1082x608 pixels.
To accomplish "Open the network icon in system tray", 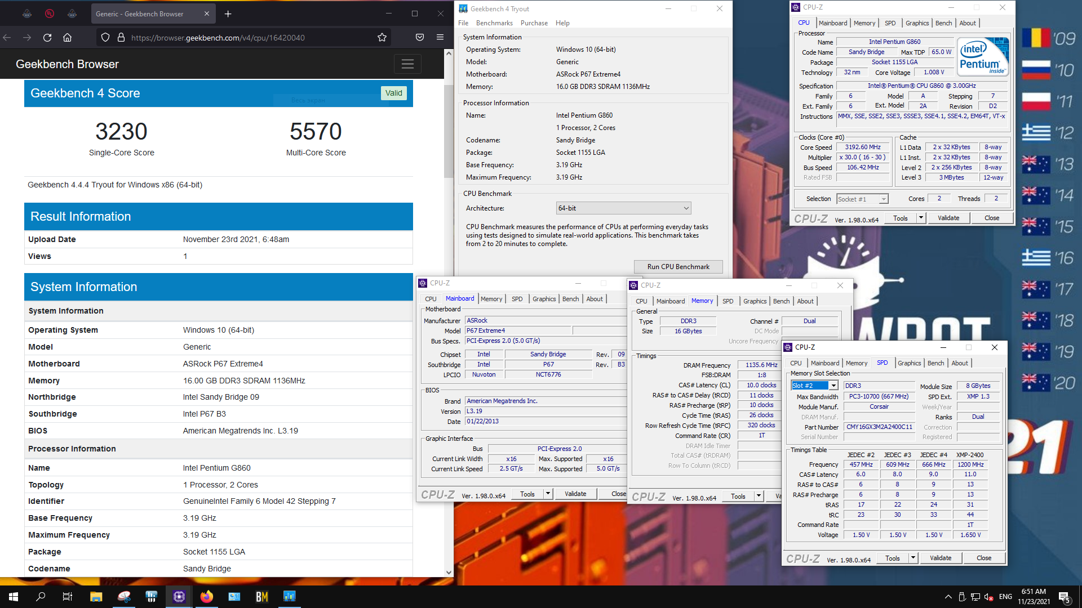I will [975, 597].
